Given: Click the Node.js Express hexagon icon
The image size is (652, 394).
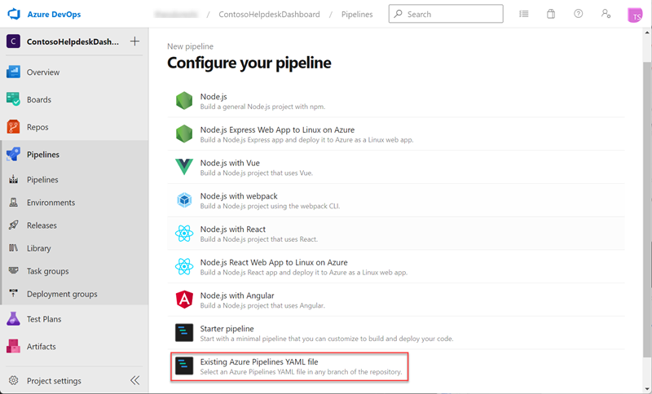Looking at the screenshot, I should coord(184,134).
